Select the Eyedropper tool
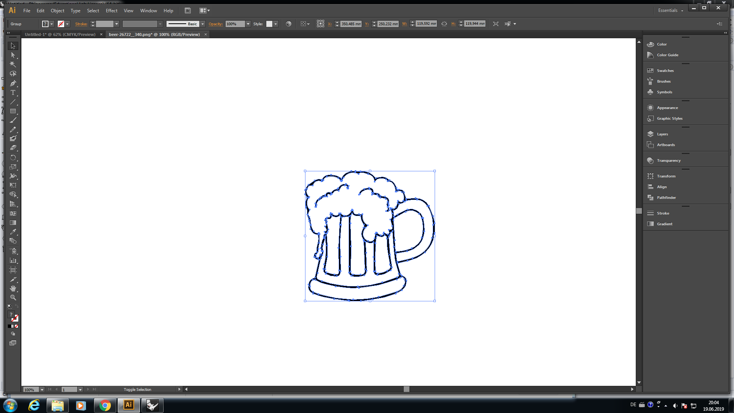734x413 pixels. pyautogui.click(x=13, y=232)
